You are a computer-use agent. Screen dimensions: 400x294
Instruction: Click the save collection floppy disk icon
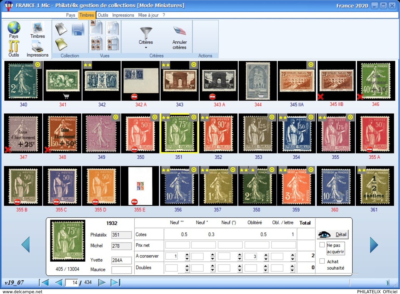[x=78, y=29]
